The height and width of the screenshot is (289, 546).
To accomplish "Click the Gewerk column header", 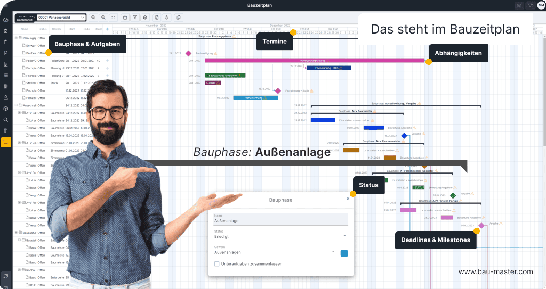I will [x=57, y=29].
